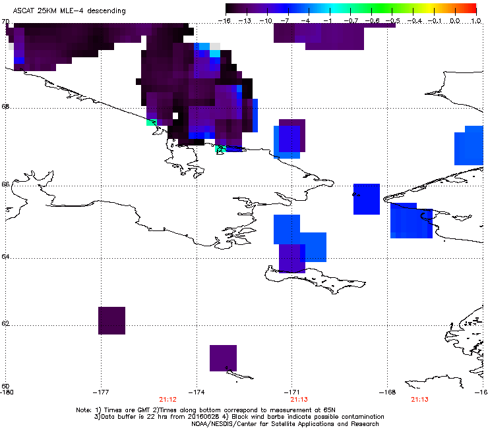Click the color bar label '-4'
This screenshot has width=488, height=428.
[x=305, y=21]
